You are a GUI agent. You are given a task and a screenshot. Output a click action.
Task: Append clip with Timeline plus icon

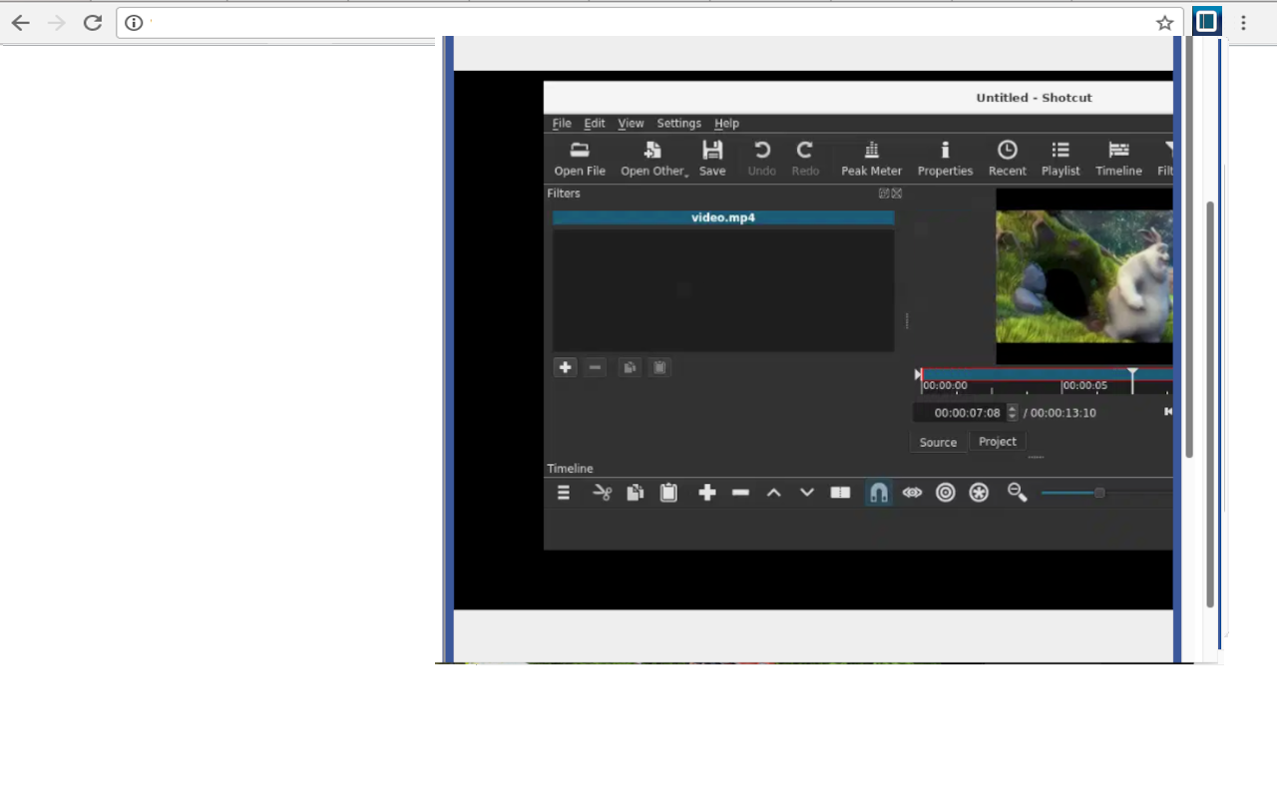pos(707,493)
